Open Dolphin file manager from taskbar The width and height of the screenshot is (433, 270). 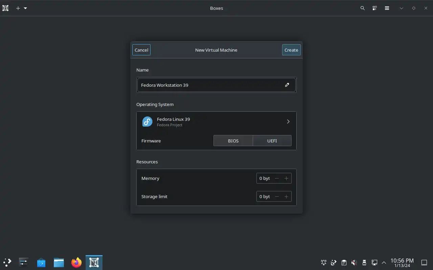[59, 262]
